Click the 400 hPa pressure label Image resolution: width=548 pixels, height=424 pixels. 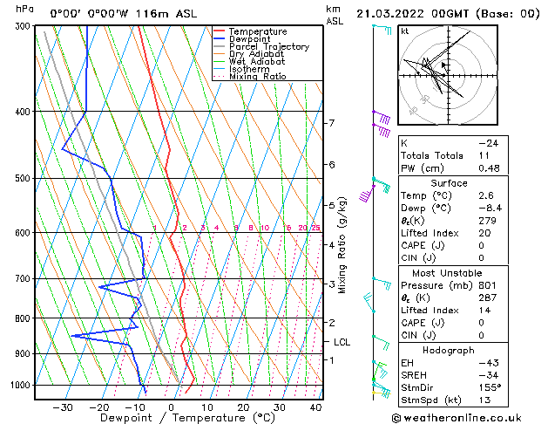coord(24,112)
